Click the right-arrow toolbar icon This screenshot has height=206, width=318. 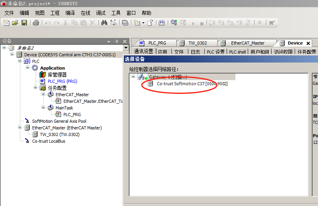click(260, 23)
